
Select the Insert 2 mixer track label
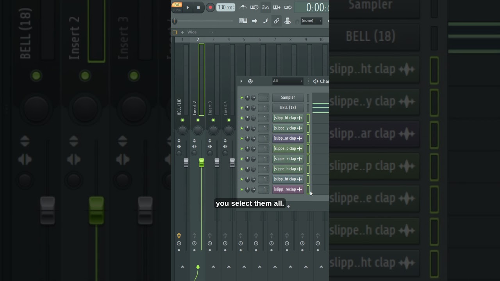coord(195,108)
